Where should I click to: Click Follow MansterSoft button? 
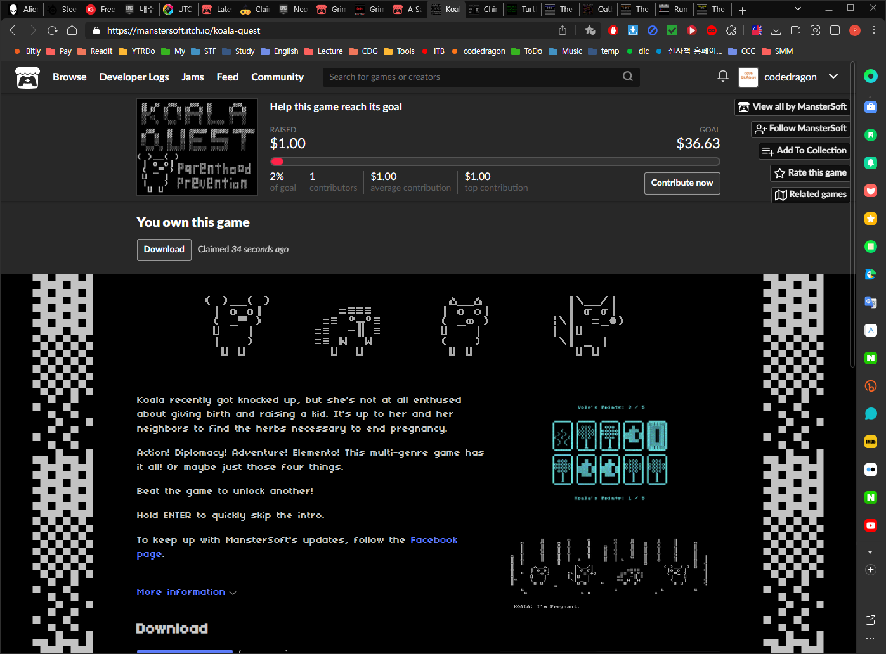(800, 129)
